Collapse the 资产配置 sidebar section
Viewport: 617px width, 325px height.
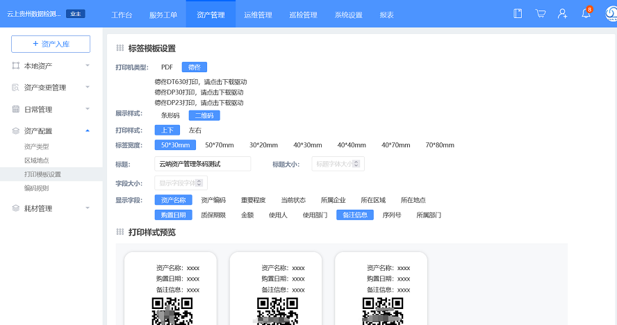[87, 131]
